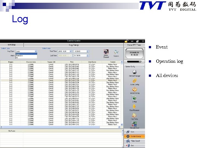Open Local Config gear icon
The width and height of the screenshot is (197, 148).
click(x=135, y=81)
